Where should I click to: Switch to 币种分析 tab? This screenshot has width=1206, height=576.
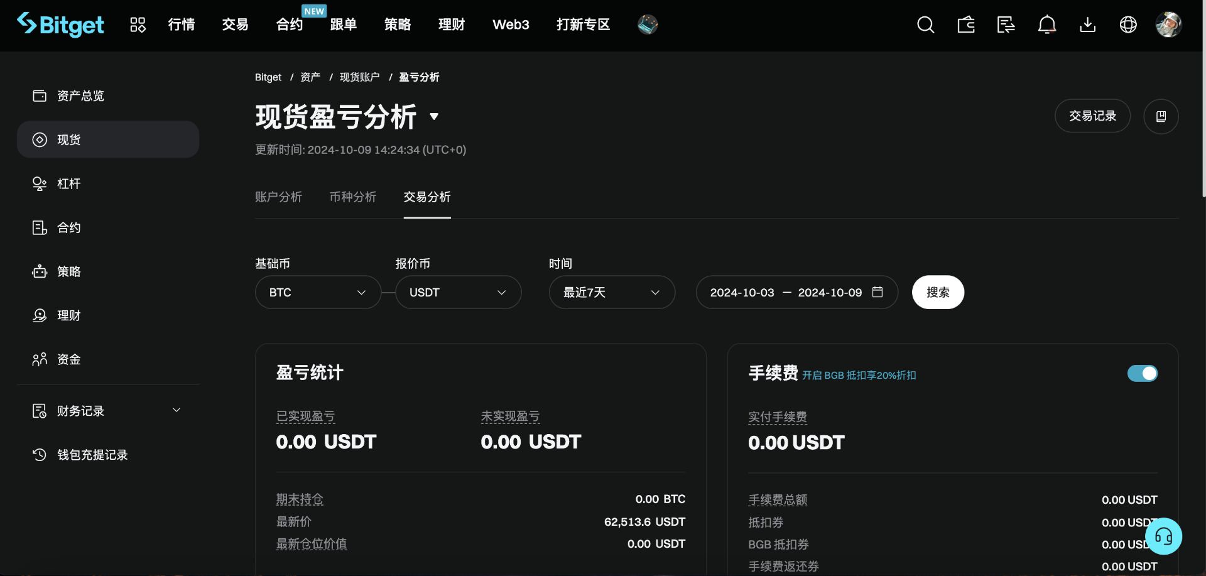pyautogui.click(x=353, y=197)
